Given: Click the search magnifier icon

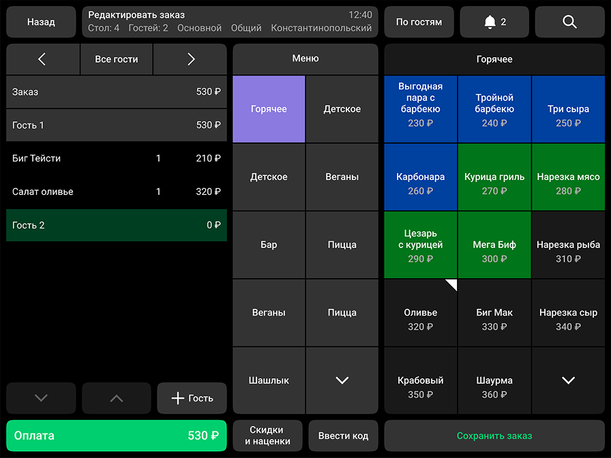Looking at the screenshot, I should point(569,22).
